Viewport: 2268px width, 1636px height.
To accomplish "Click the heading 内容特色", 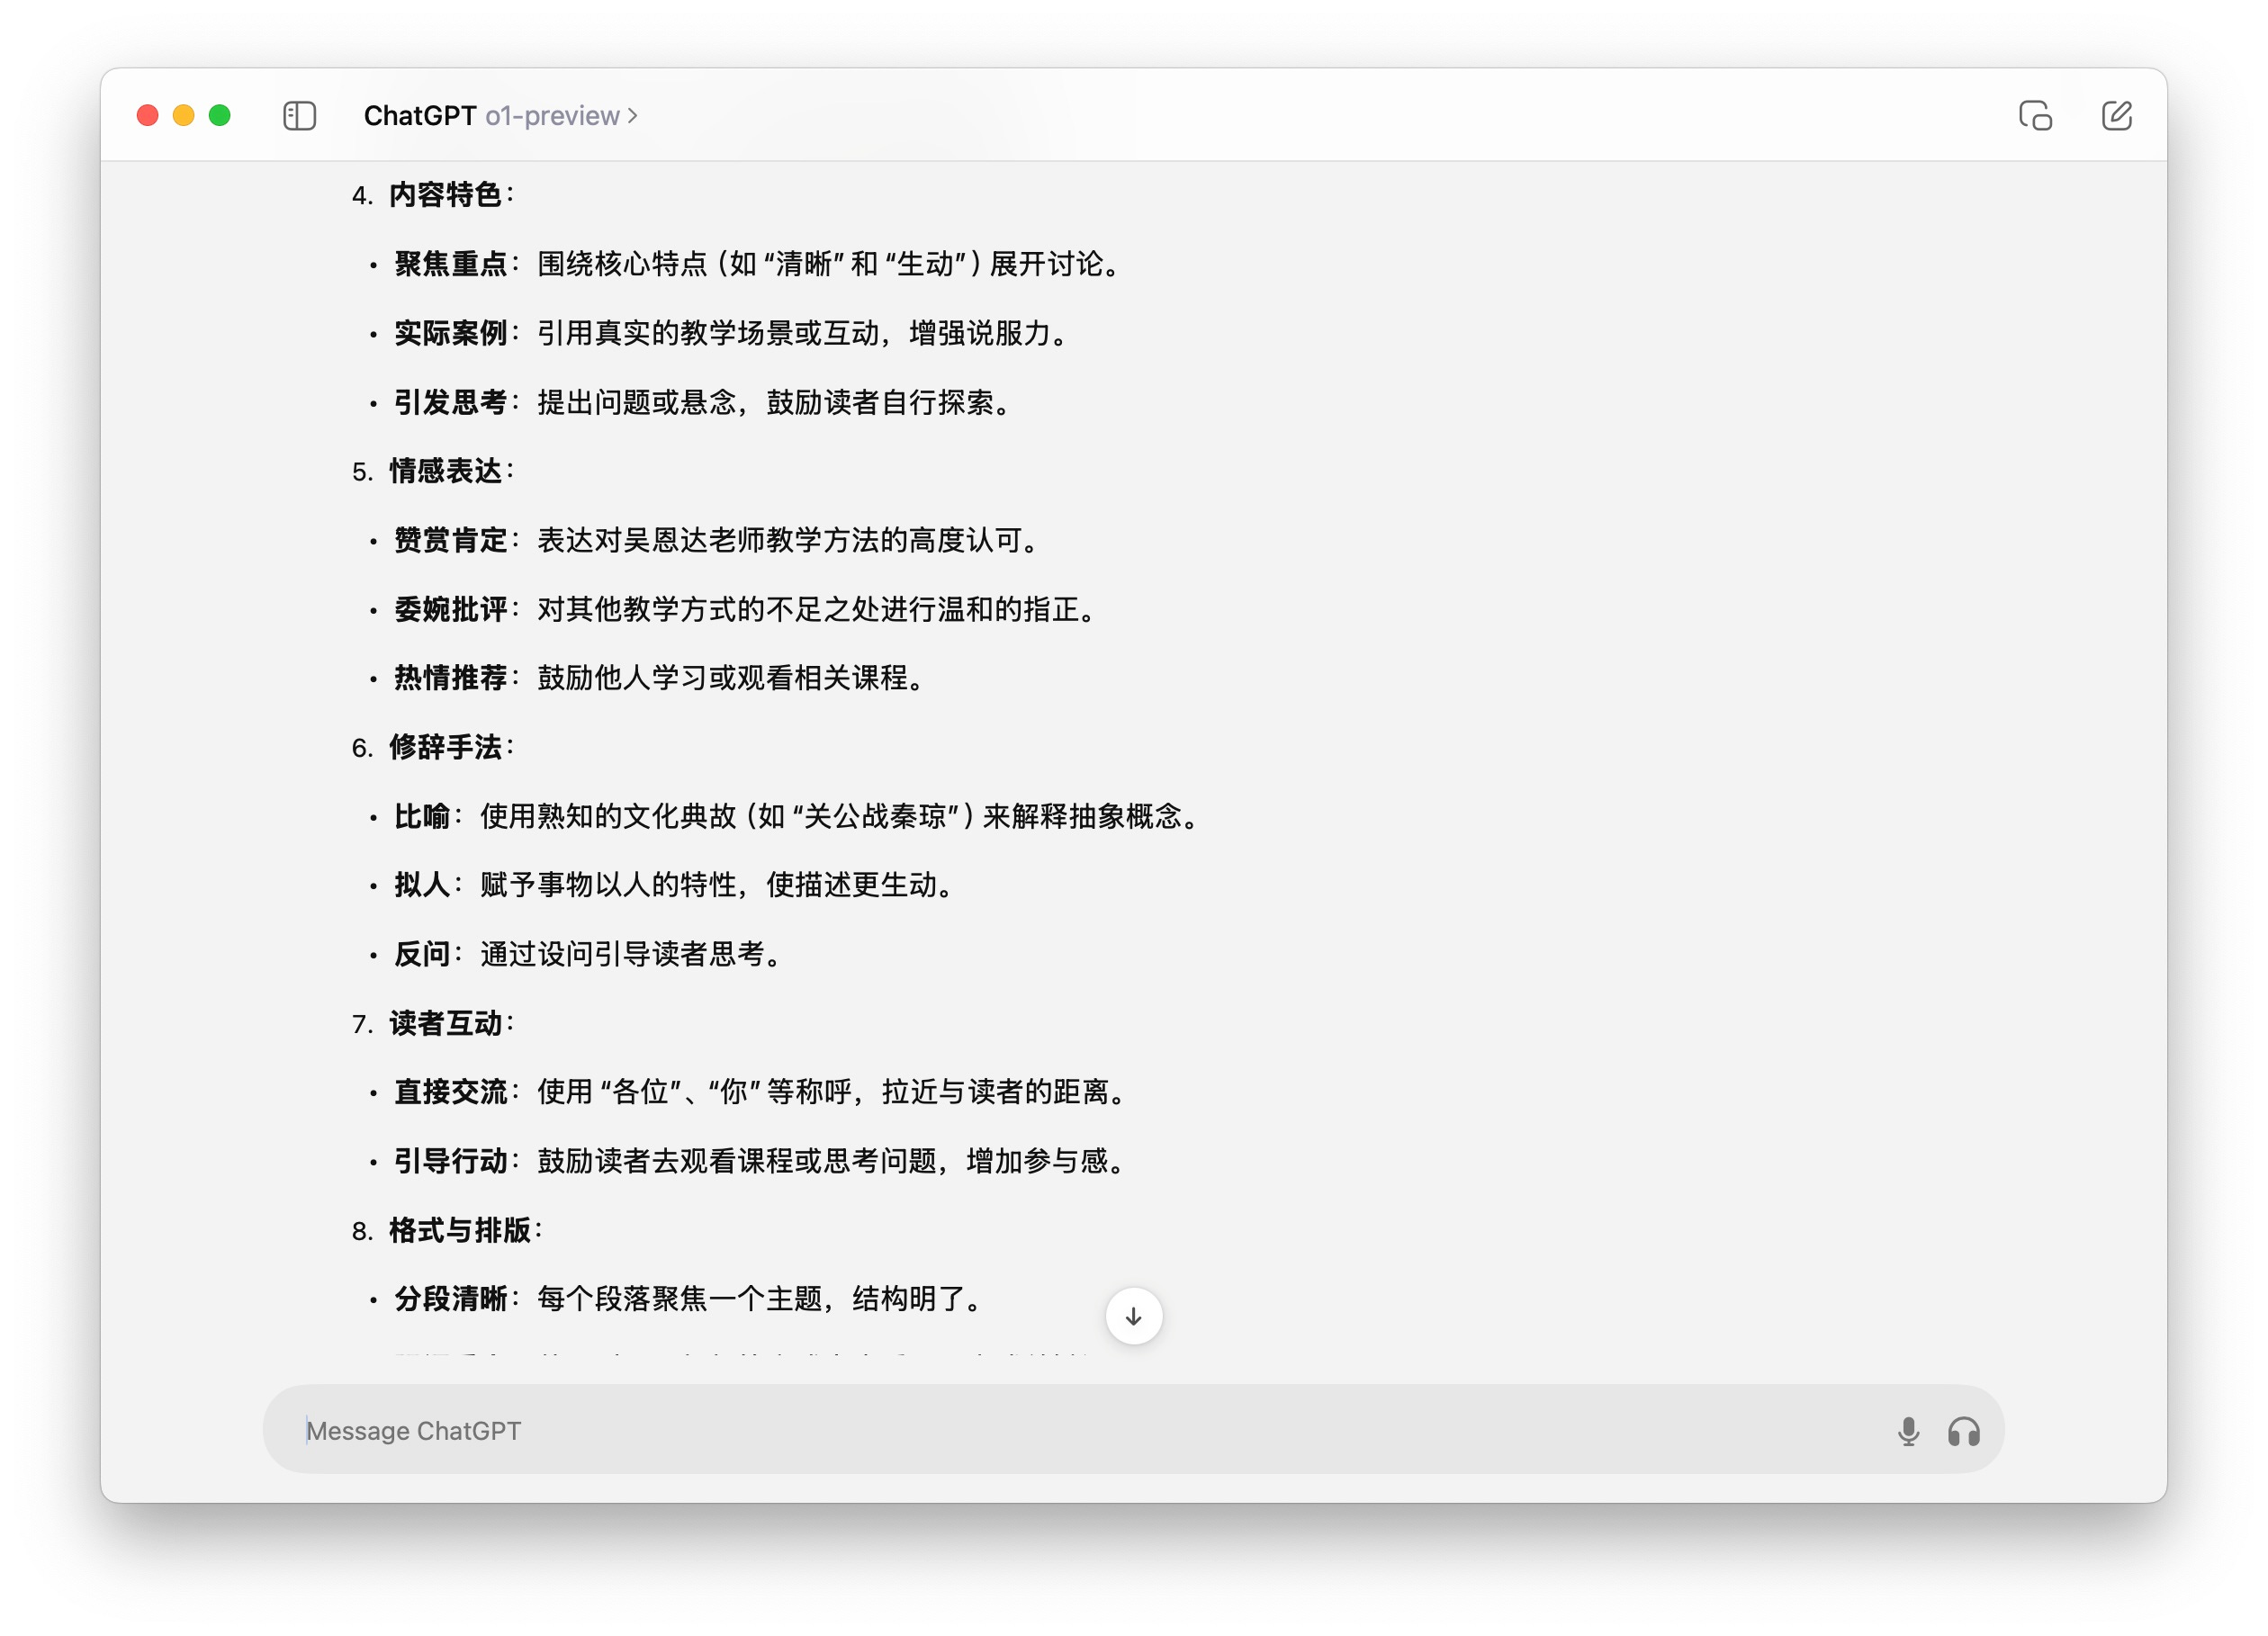I will (x=447, y=195).
